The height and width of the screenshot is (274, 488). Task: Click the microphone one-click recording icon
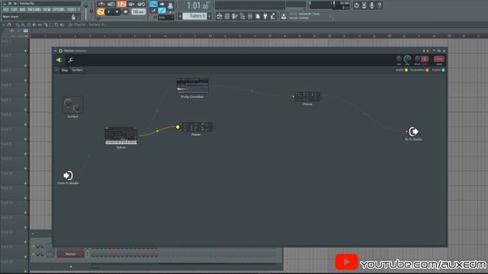(371, 5)
